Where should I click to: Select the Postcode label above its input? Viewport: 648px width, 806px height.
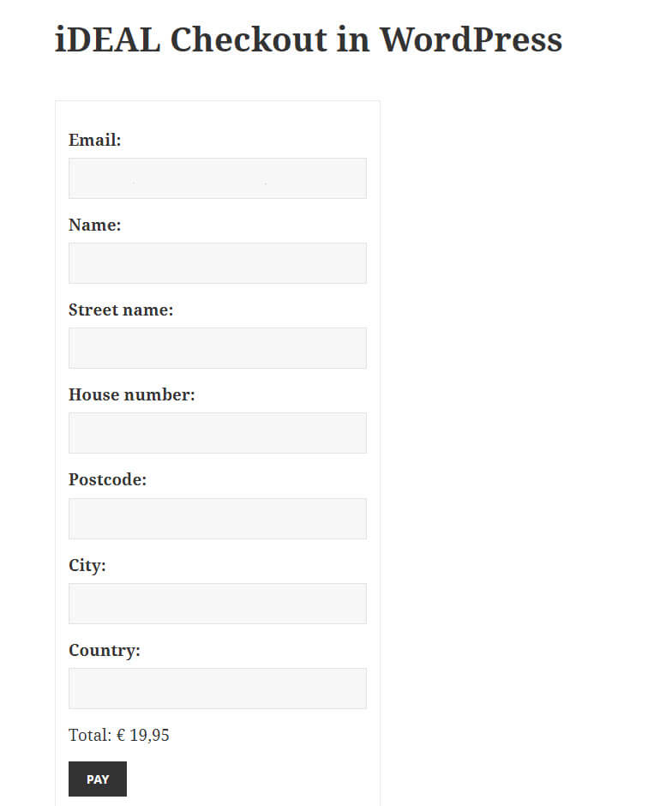[107, 479]
